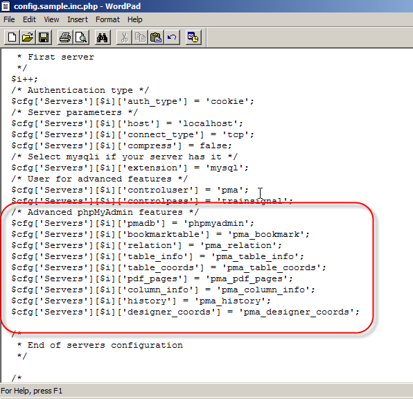This screenshot has width=413, height=399.
Task: Click the Find binoculars icon
Action: [x=103, y=37]
